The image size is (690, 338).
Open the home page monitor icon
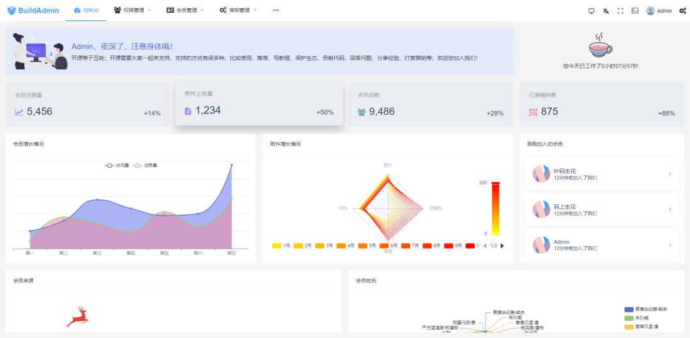591,11
